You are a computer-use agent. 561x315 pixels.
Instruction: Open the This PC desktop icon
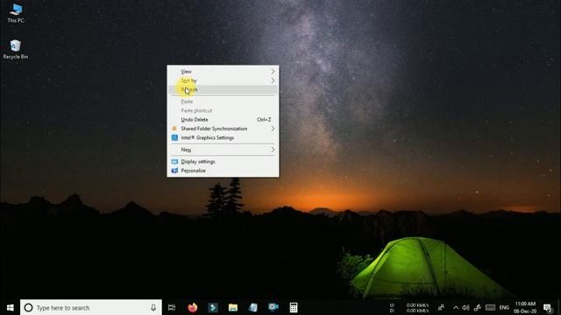[16, 13]
